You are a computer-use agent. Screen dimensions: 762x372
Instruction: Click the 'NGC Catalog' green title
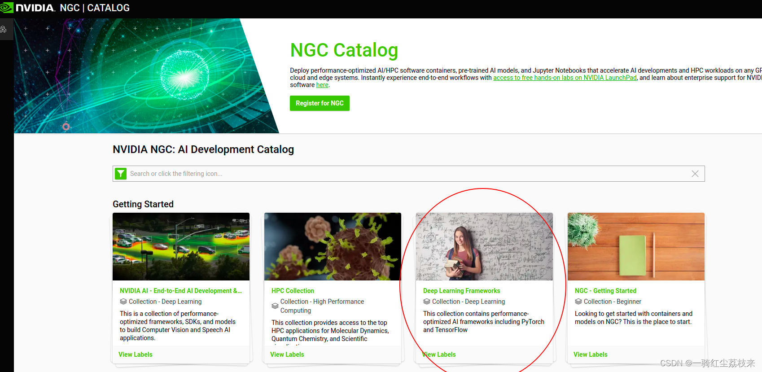344,50
